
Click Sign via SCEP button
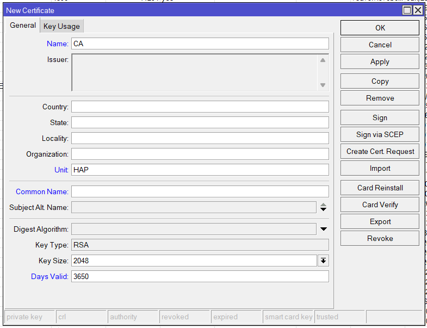(380, 134)
